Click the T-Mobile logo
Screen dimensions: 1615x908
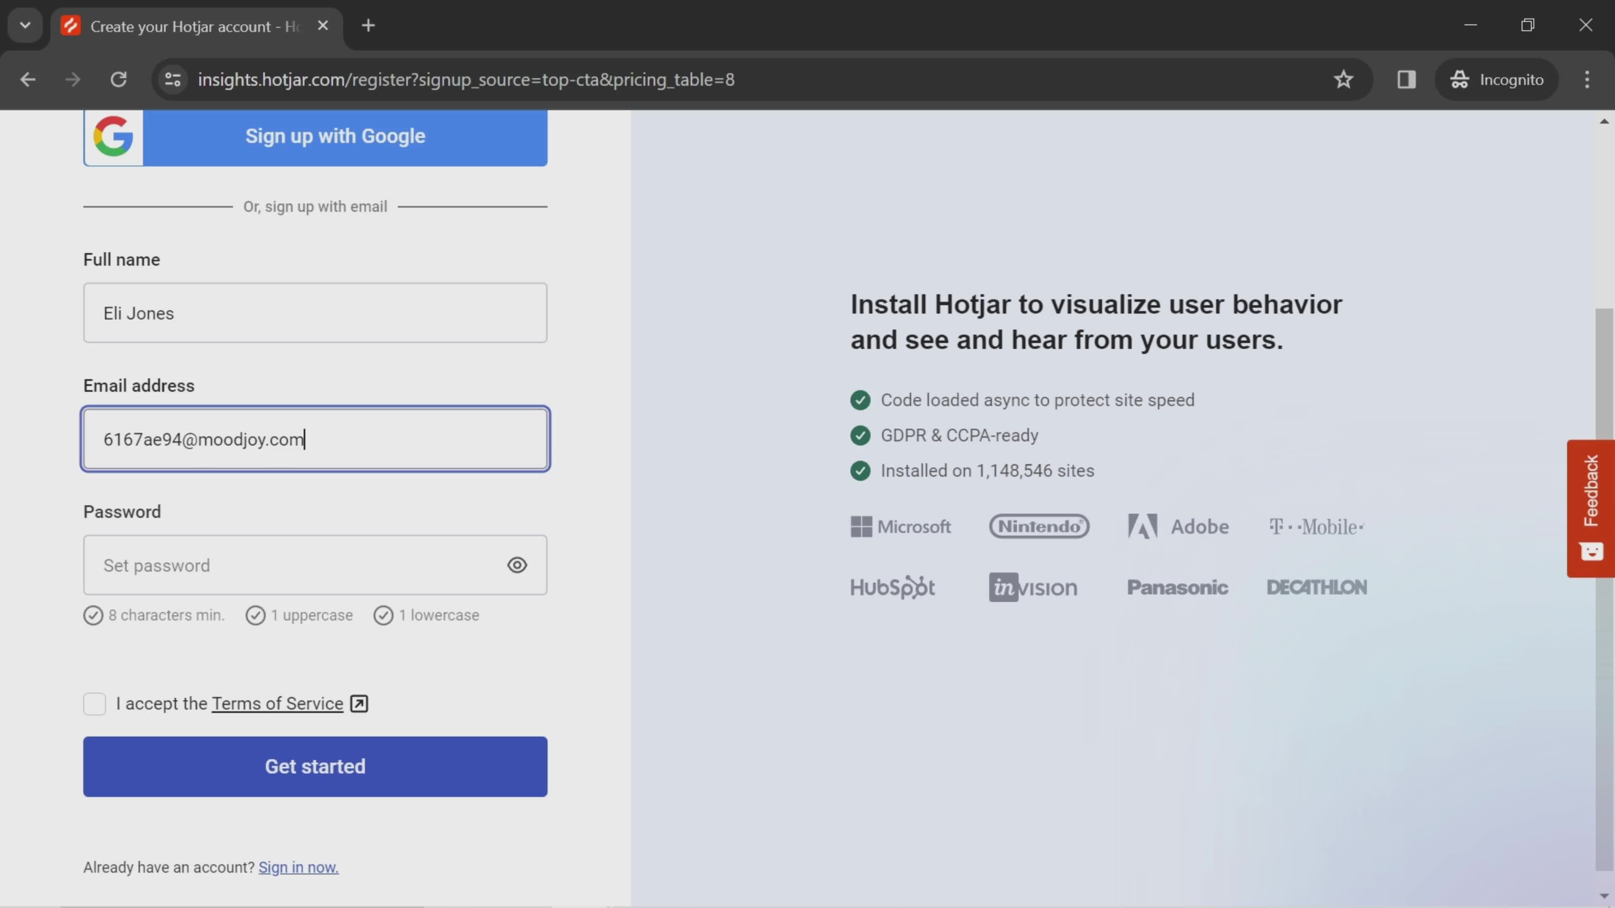[1316, 527]
